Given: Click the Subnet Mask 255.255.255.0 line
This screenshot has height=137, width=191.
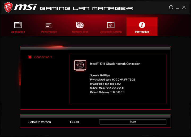Looking at the screenshot, I should click(107, 88).
